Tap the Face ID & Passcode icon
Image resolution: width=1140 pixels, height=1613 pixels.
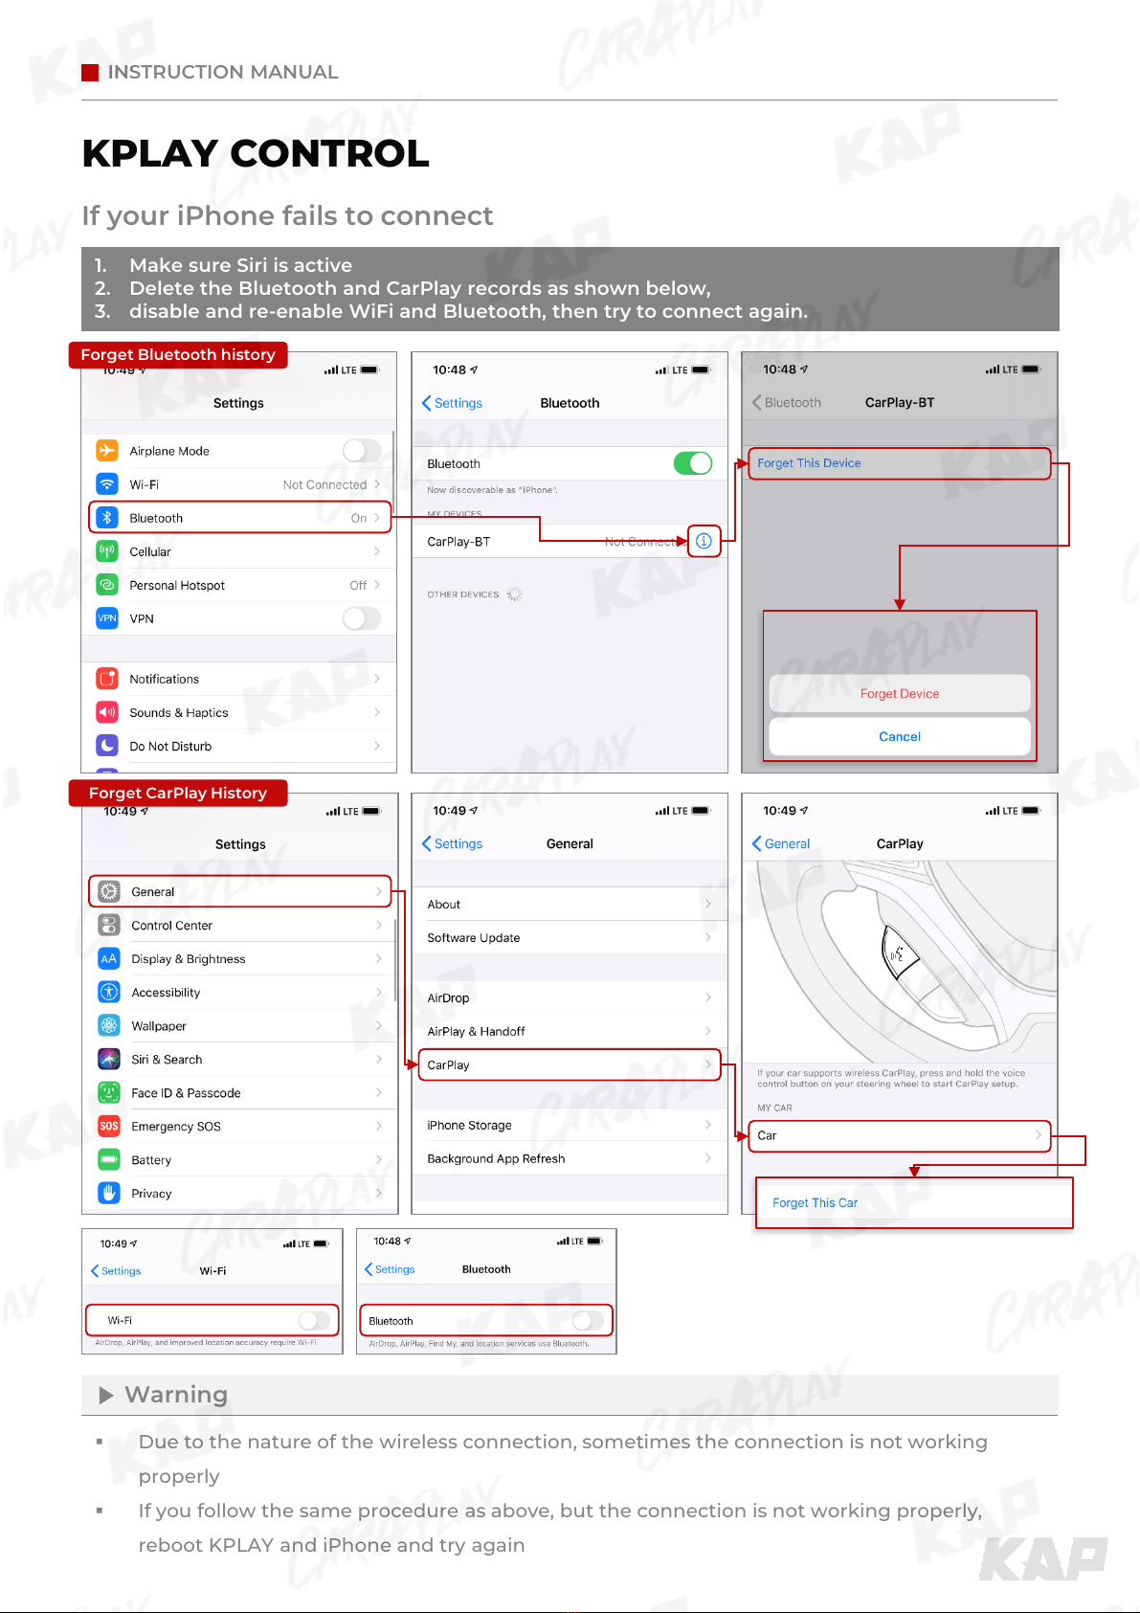click(109, 1092)
